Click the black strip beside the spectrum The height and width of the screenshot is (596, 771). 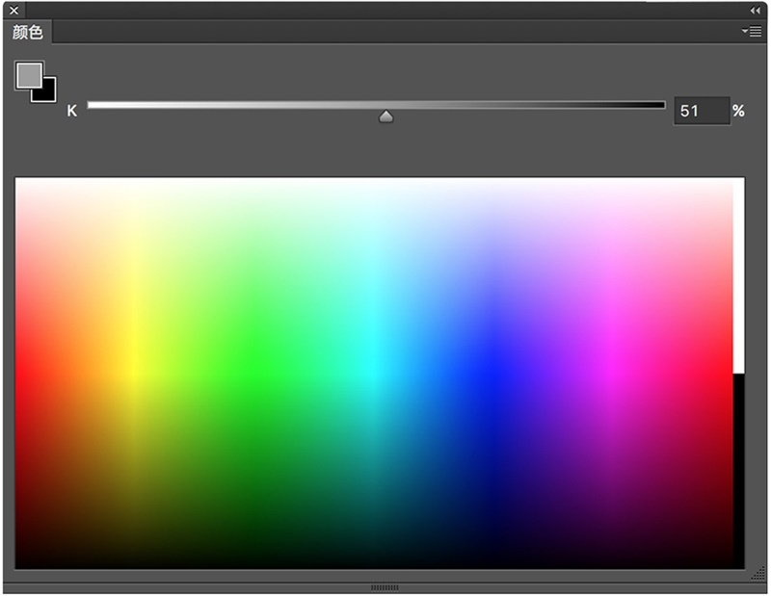[x=738, y=471]
